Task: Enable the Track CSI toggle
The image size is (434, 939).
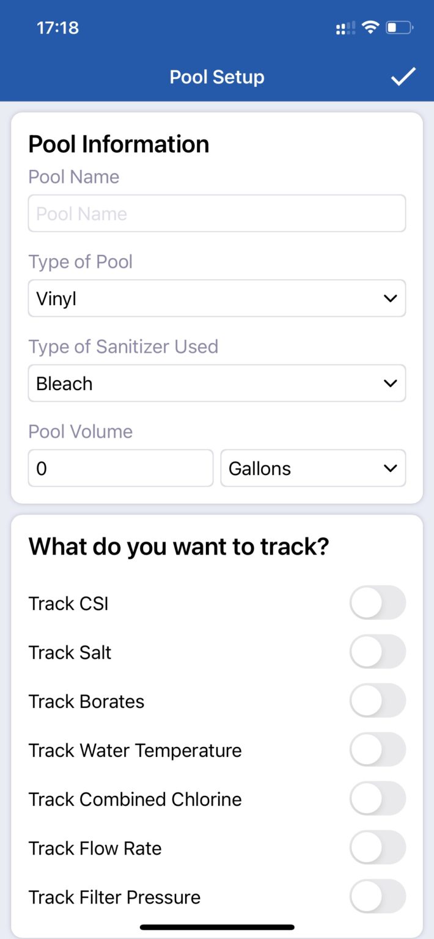Action: (x=377, y=603)
